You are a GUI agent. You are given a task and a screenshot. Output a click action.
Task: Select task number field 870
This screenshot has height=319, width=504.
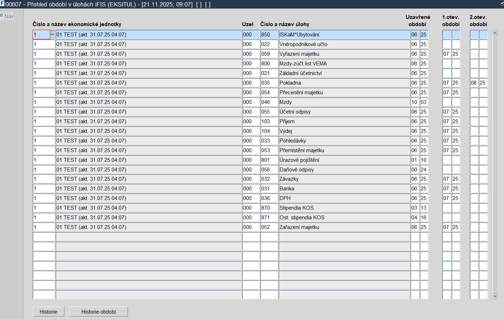pyautogui.click(x=269, y=208)
